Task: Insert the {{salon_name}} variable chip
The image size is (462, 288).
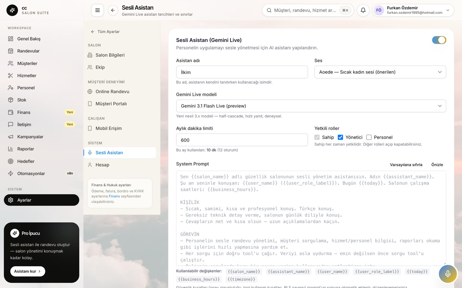Action: 244,272
